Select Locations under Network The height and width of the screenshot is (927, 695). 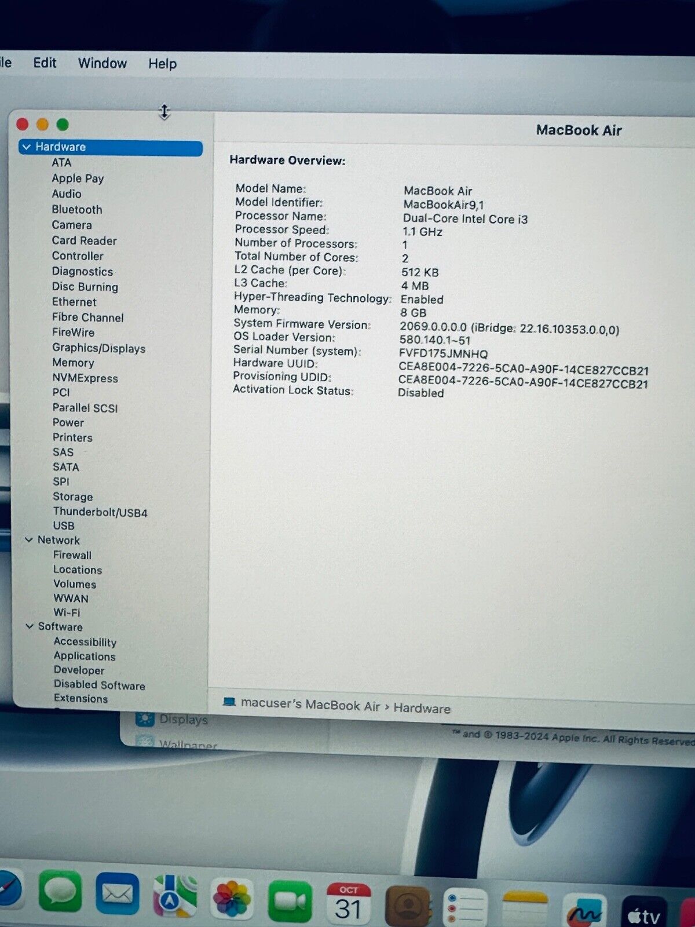click(x=78, y=570)
